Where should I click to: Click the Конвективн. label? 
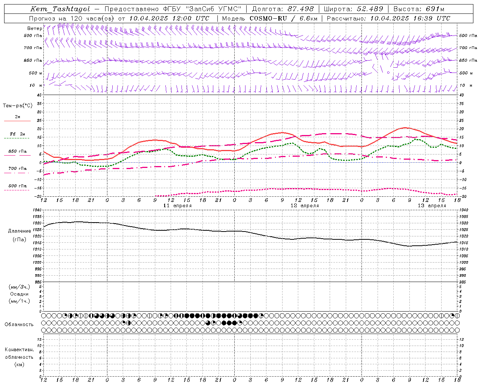point(19,350)
